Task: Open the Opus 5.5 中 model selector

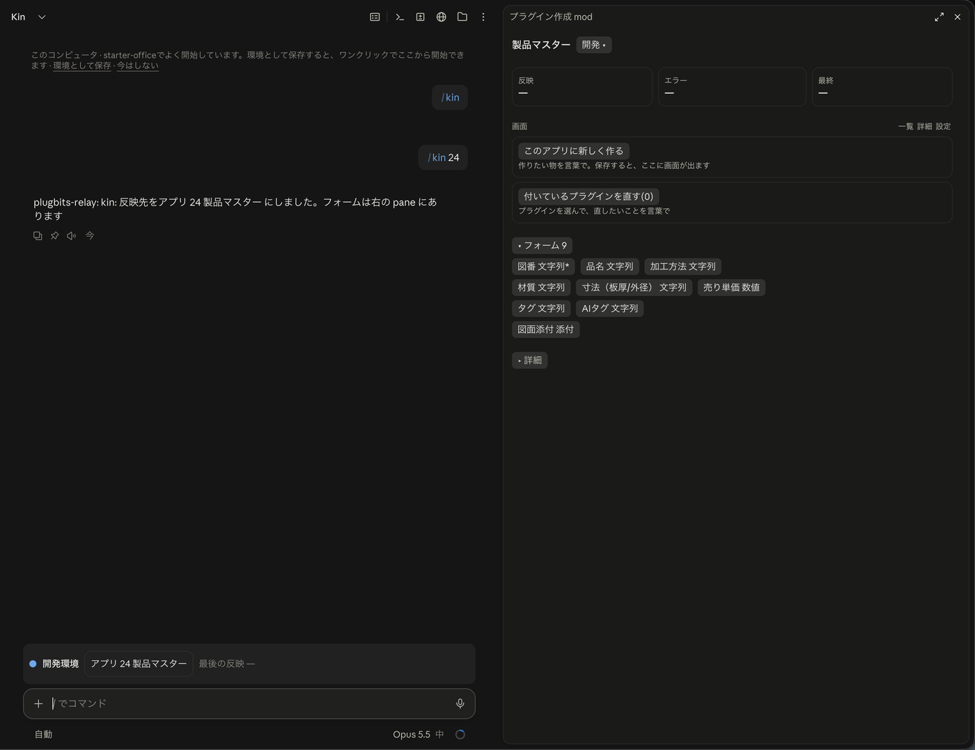Action: [418, 734]
